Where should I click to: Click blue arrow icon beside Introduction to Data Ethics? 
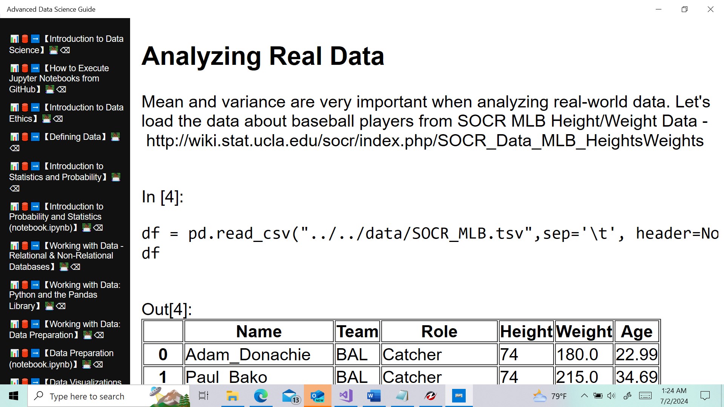pos(35,107)
